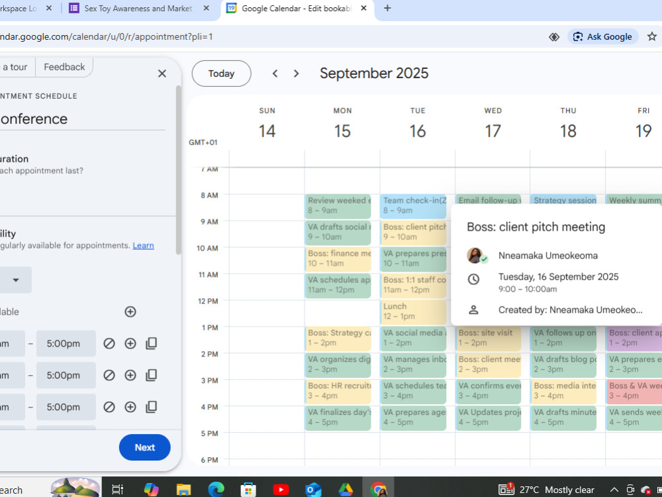Open lowest row 5:00pm end time
The image size is (662, 497).
pos(66,407)
